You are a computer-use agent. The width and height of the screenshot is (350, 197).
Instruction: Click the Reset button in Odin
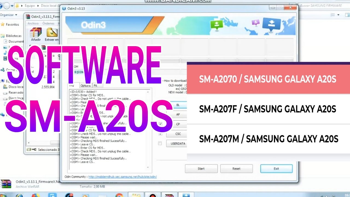pyautogui.click(x=237, y=169)
